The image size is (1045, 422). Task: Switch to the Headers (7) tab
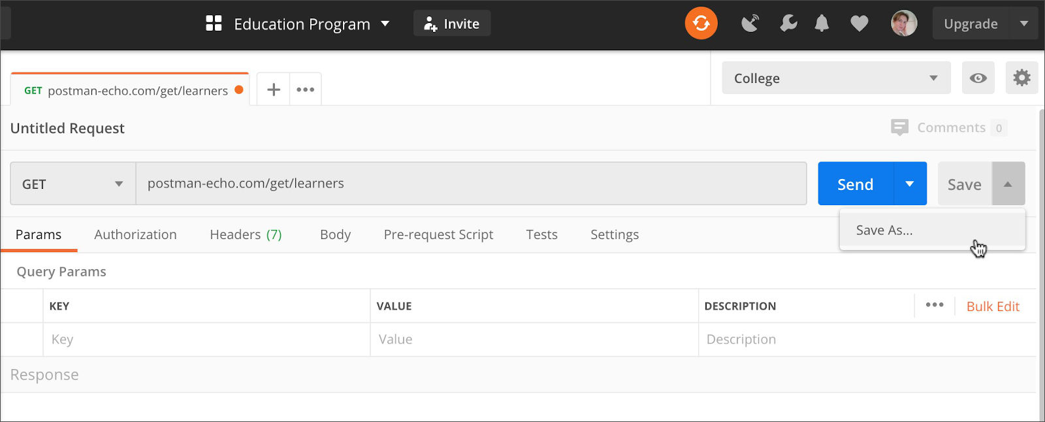point(246,235)
